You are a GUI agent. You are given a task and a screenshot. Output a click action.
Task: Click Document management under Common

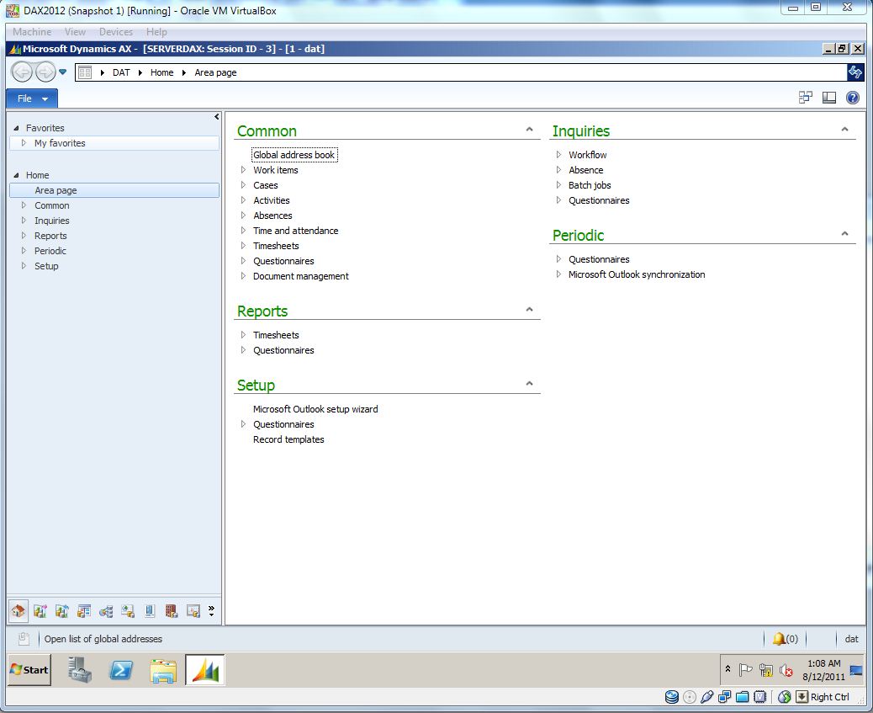tap(300, 276)
